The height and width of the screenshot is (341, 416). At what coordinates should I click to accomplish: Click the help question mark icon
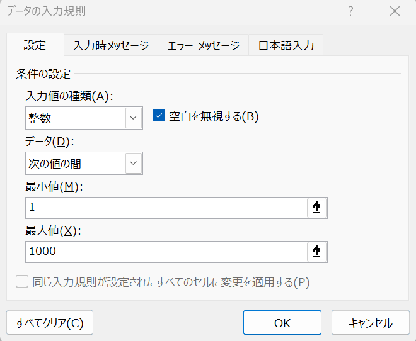(x=350, y=11)
